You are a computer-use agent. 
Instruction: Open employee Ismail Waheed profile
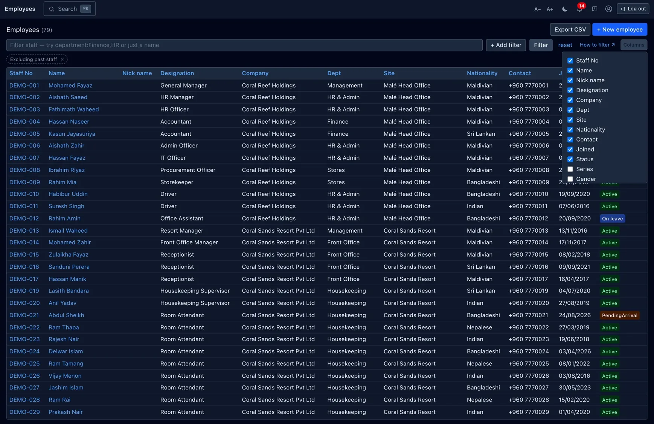(x=68, y=230)
